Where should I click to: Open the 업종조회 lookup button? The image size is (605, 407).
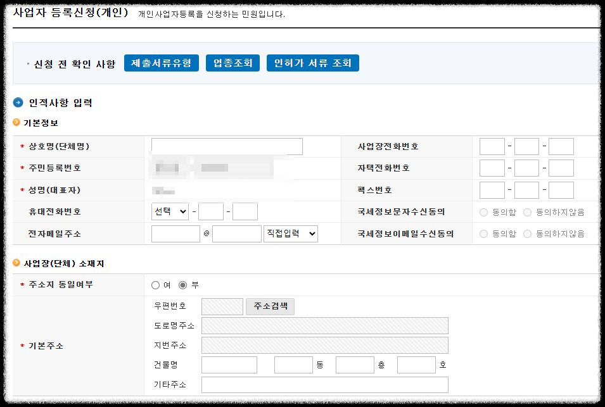[232, 63]
